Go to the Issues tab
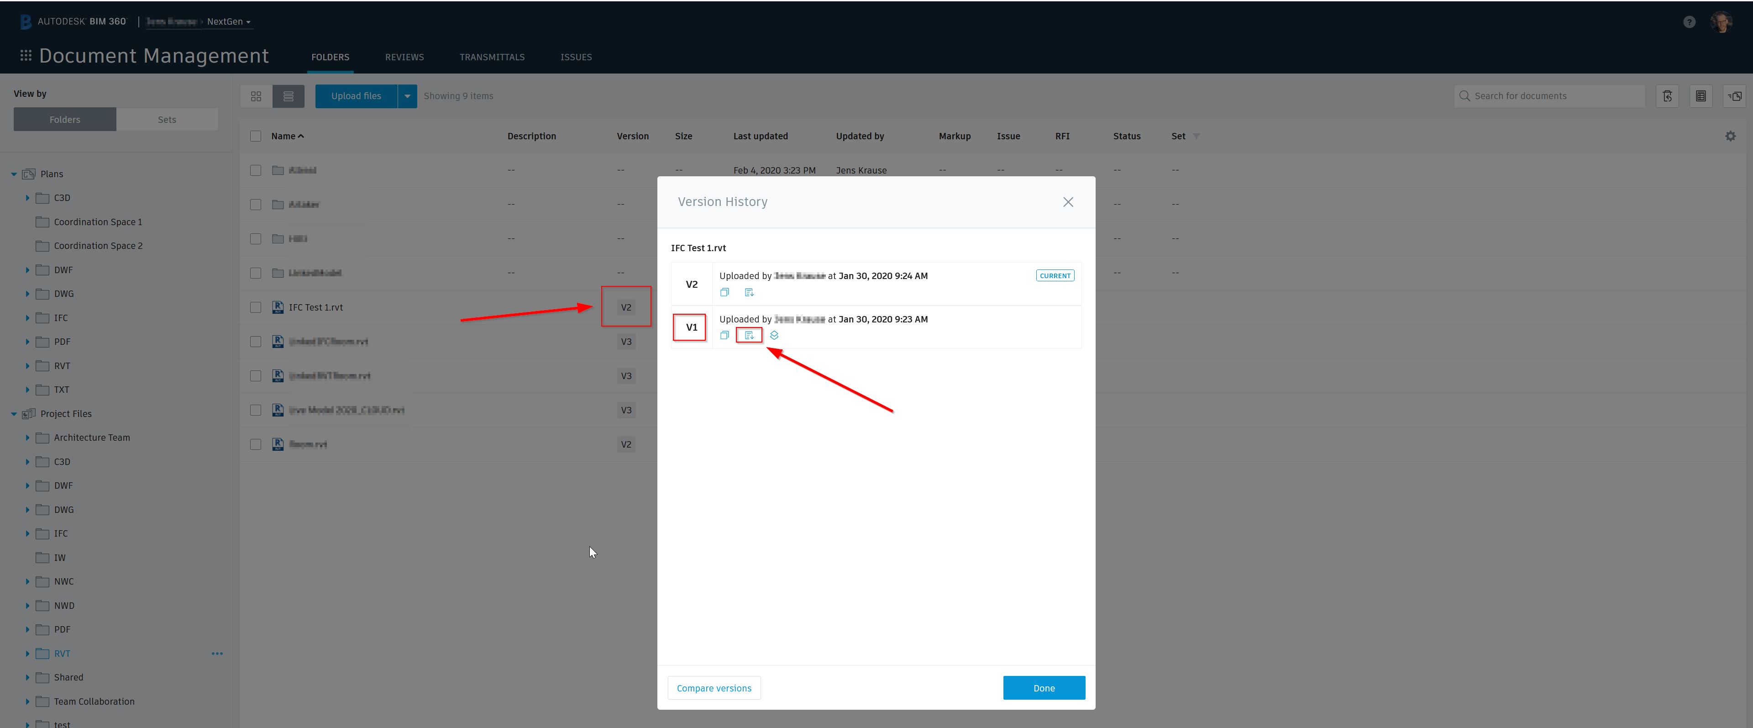1753x728 pixels. [x=576, y=57]
